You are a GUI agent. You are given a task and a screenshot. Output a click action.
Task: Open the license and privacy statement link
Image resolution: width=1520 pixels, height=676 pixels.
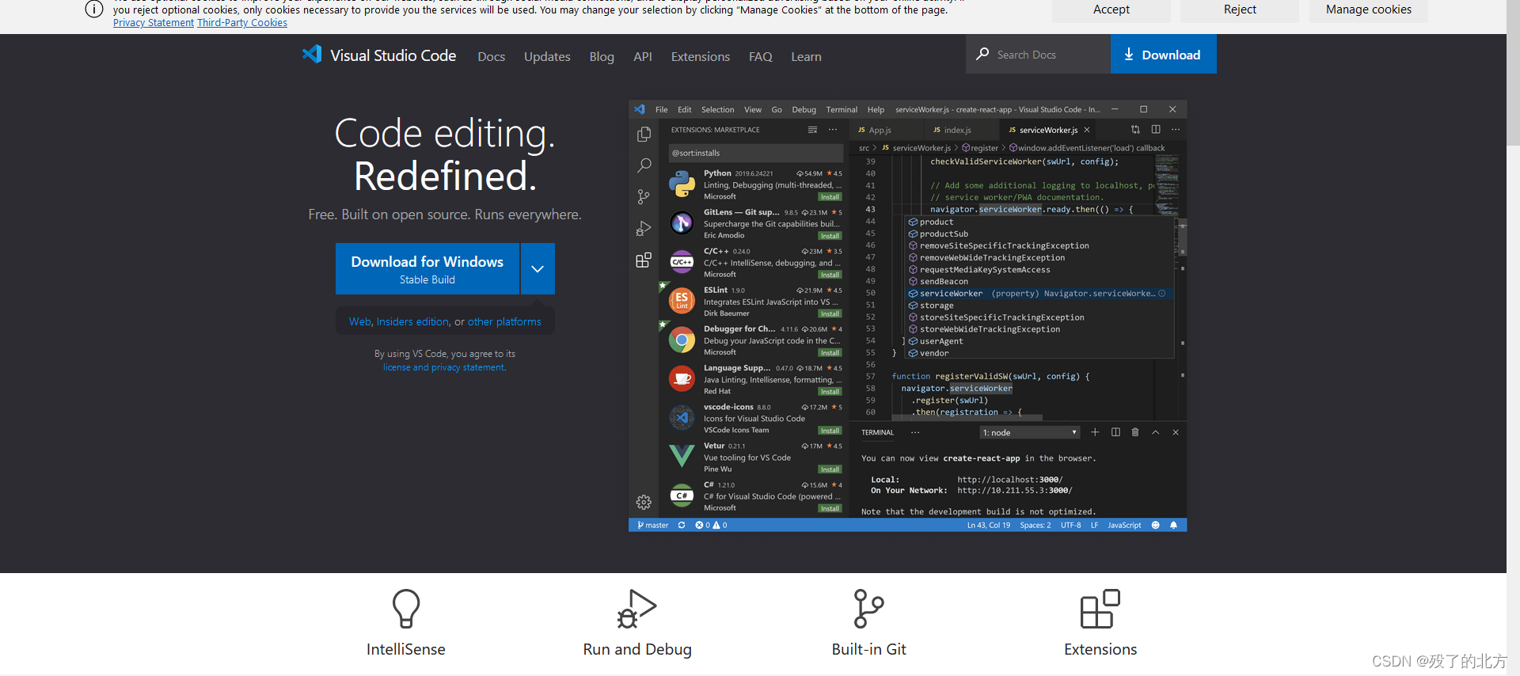tap(444, 367)
